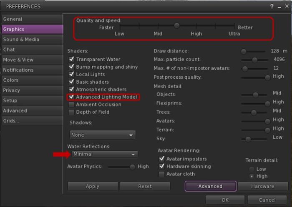Toggle Avatar impostors checkbox
This screenshot has height=207, width=292.
click(x=162, y=159)
